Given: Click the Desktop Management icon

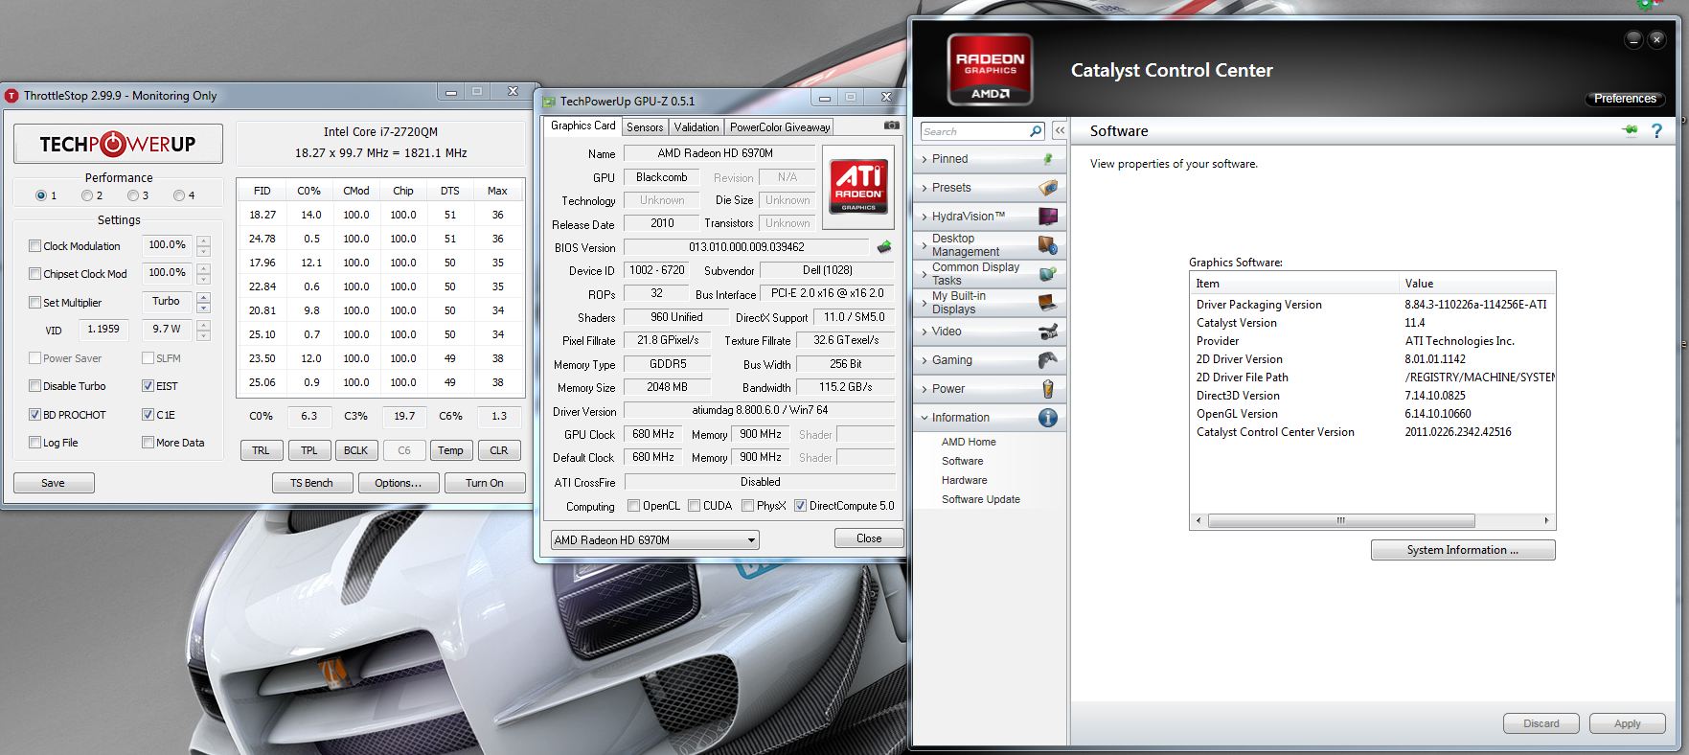Looking at the screenshot, I should (1048, 245).
